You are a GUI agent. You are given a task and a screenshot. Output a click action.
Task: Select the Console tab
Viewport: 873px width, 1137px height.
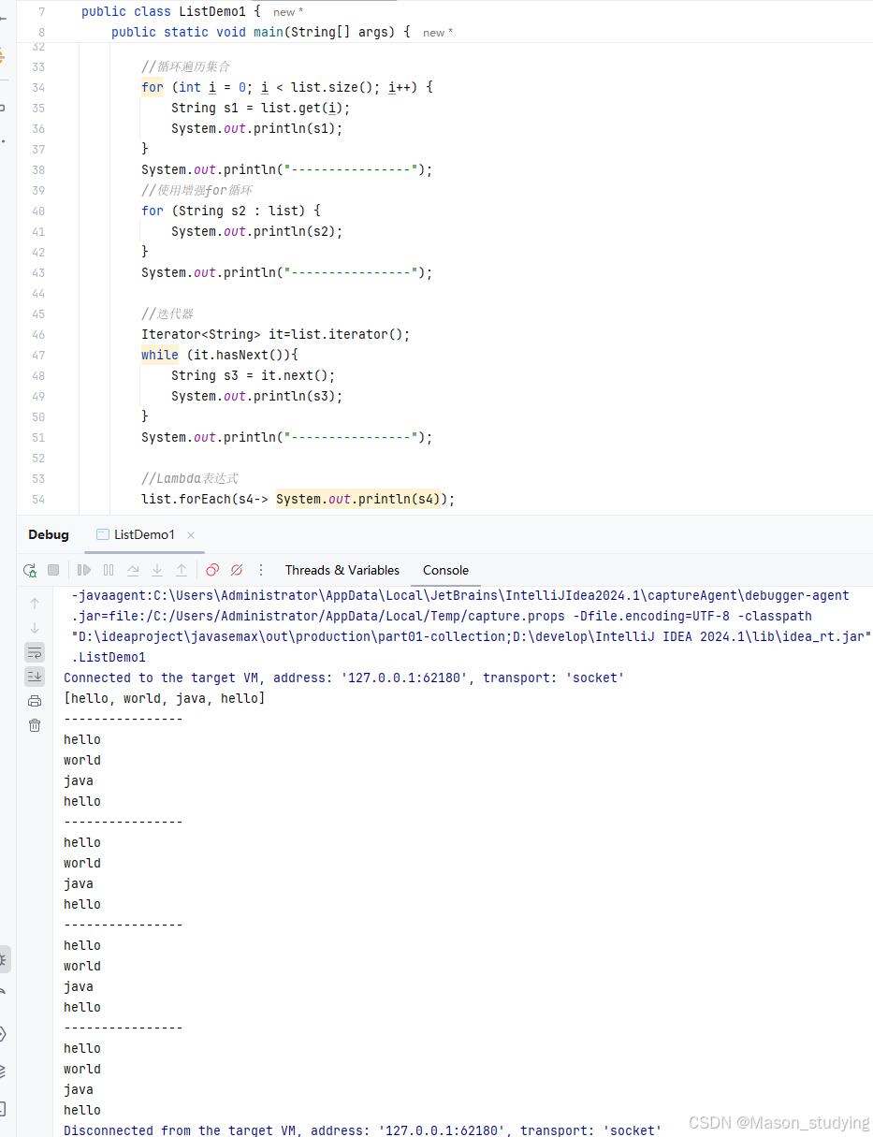tap(445, 570)
